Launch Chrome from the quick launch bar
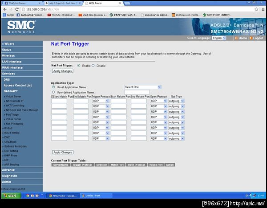 click(28, 196)
